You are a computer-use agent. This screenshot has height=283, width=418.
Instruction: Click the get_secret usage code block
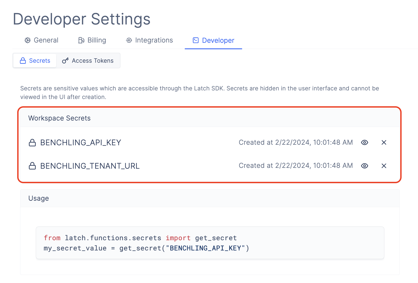[x=210, y=243]
